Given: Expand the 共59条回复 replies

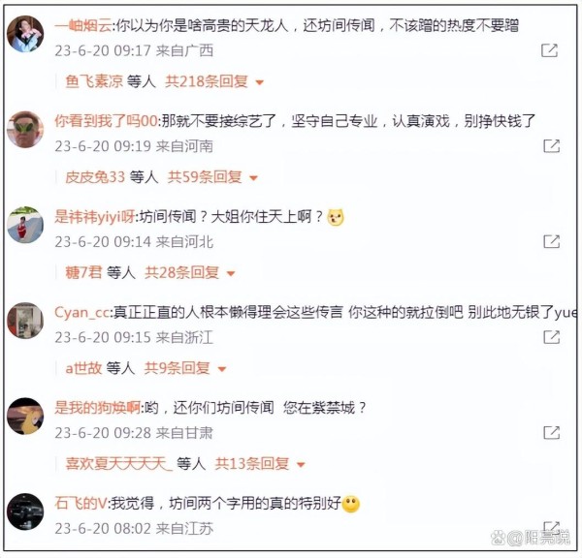Looking at the screenshot, I should [x=212, y=177].
